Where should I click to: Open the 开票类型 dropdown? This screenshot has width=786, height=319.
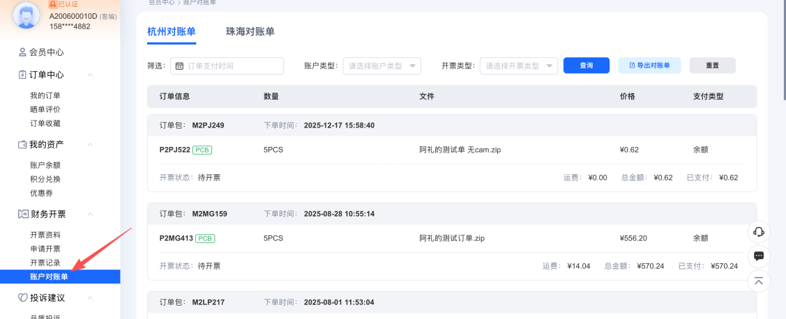(x=518, y=66)
